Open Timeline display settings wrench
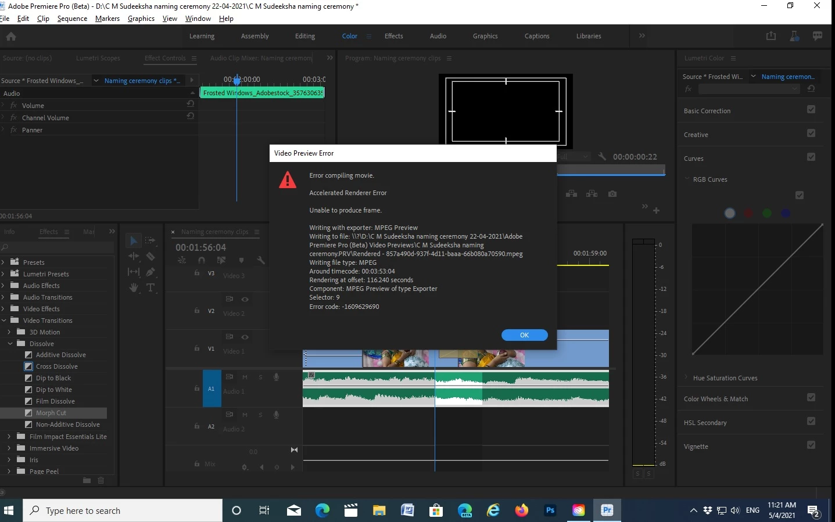This screenshot has width=835, height=522. point(261,261)
